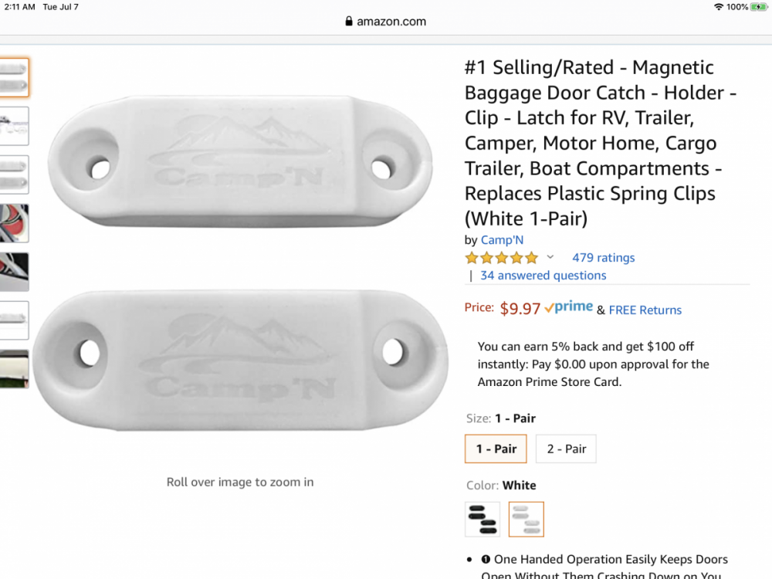View the fourth thumbnail with red graphic
772x579 pixels.
coord(14,223)
